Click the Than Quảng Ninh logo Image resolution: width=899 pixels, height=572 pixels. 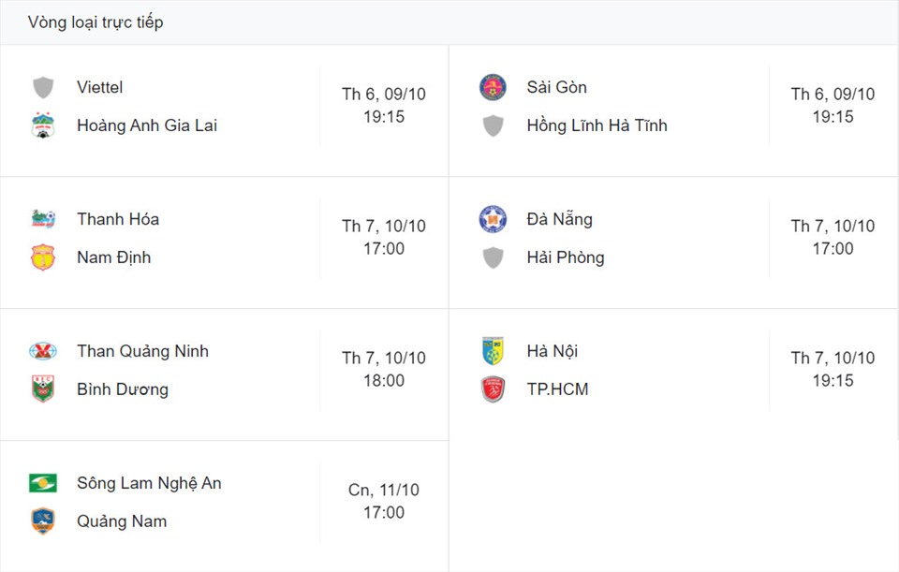click(x=43, y=351)
